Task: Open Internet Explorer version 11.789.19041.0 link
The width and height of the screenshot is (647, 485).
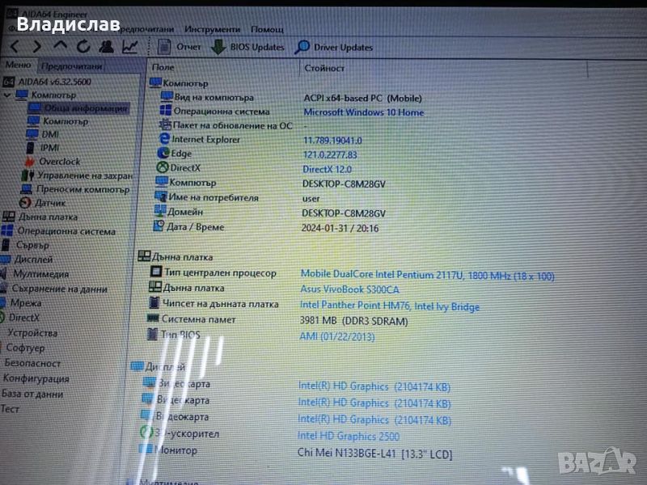Action: 332,140
